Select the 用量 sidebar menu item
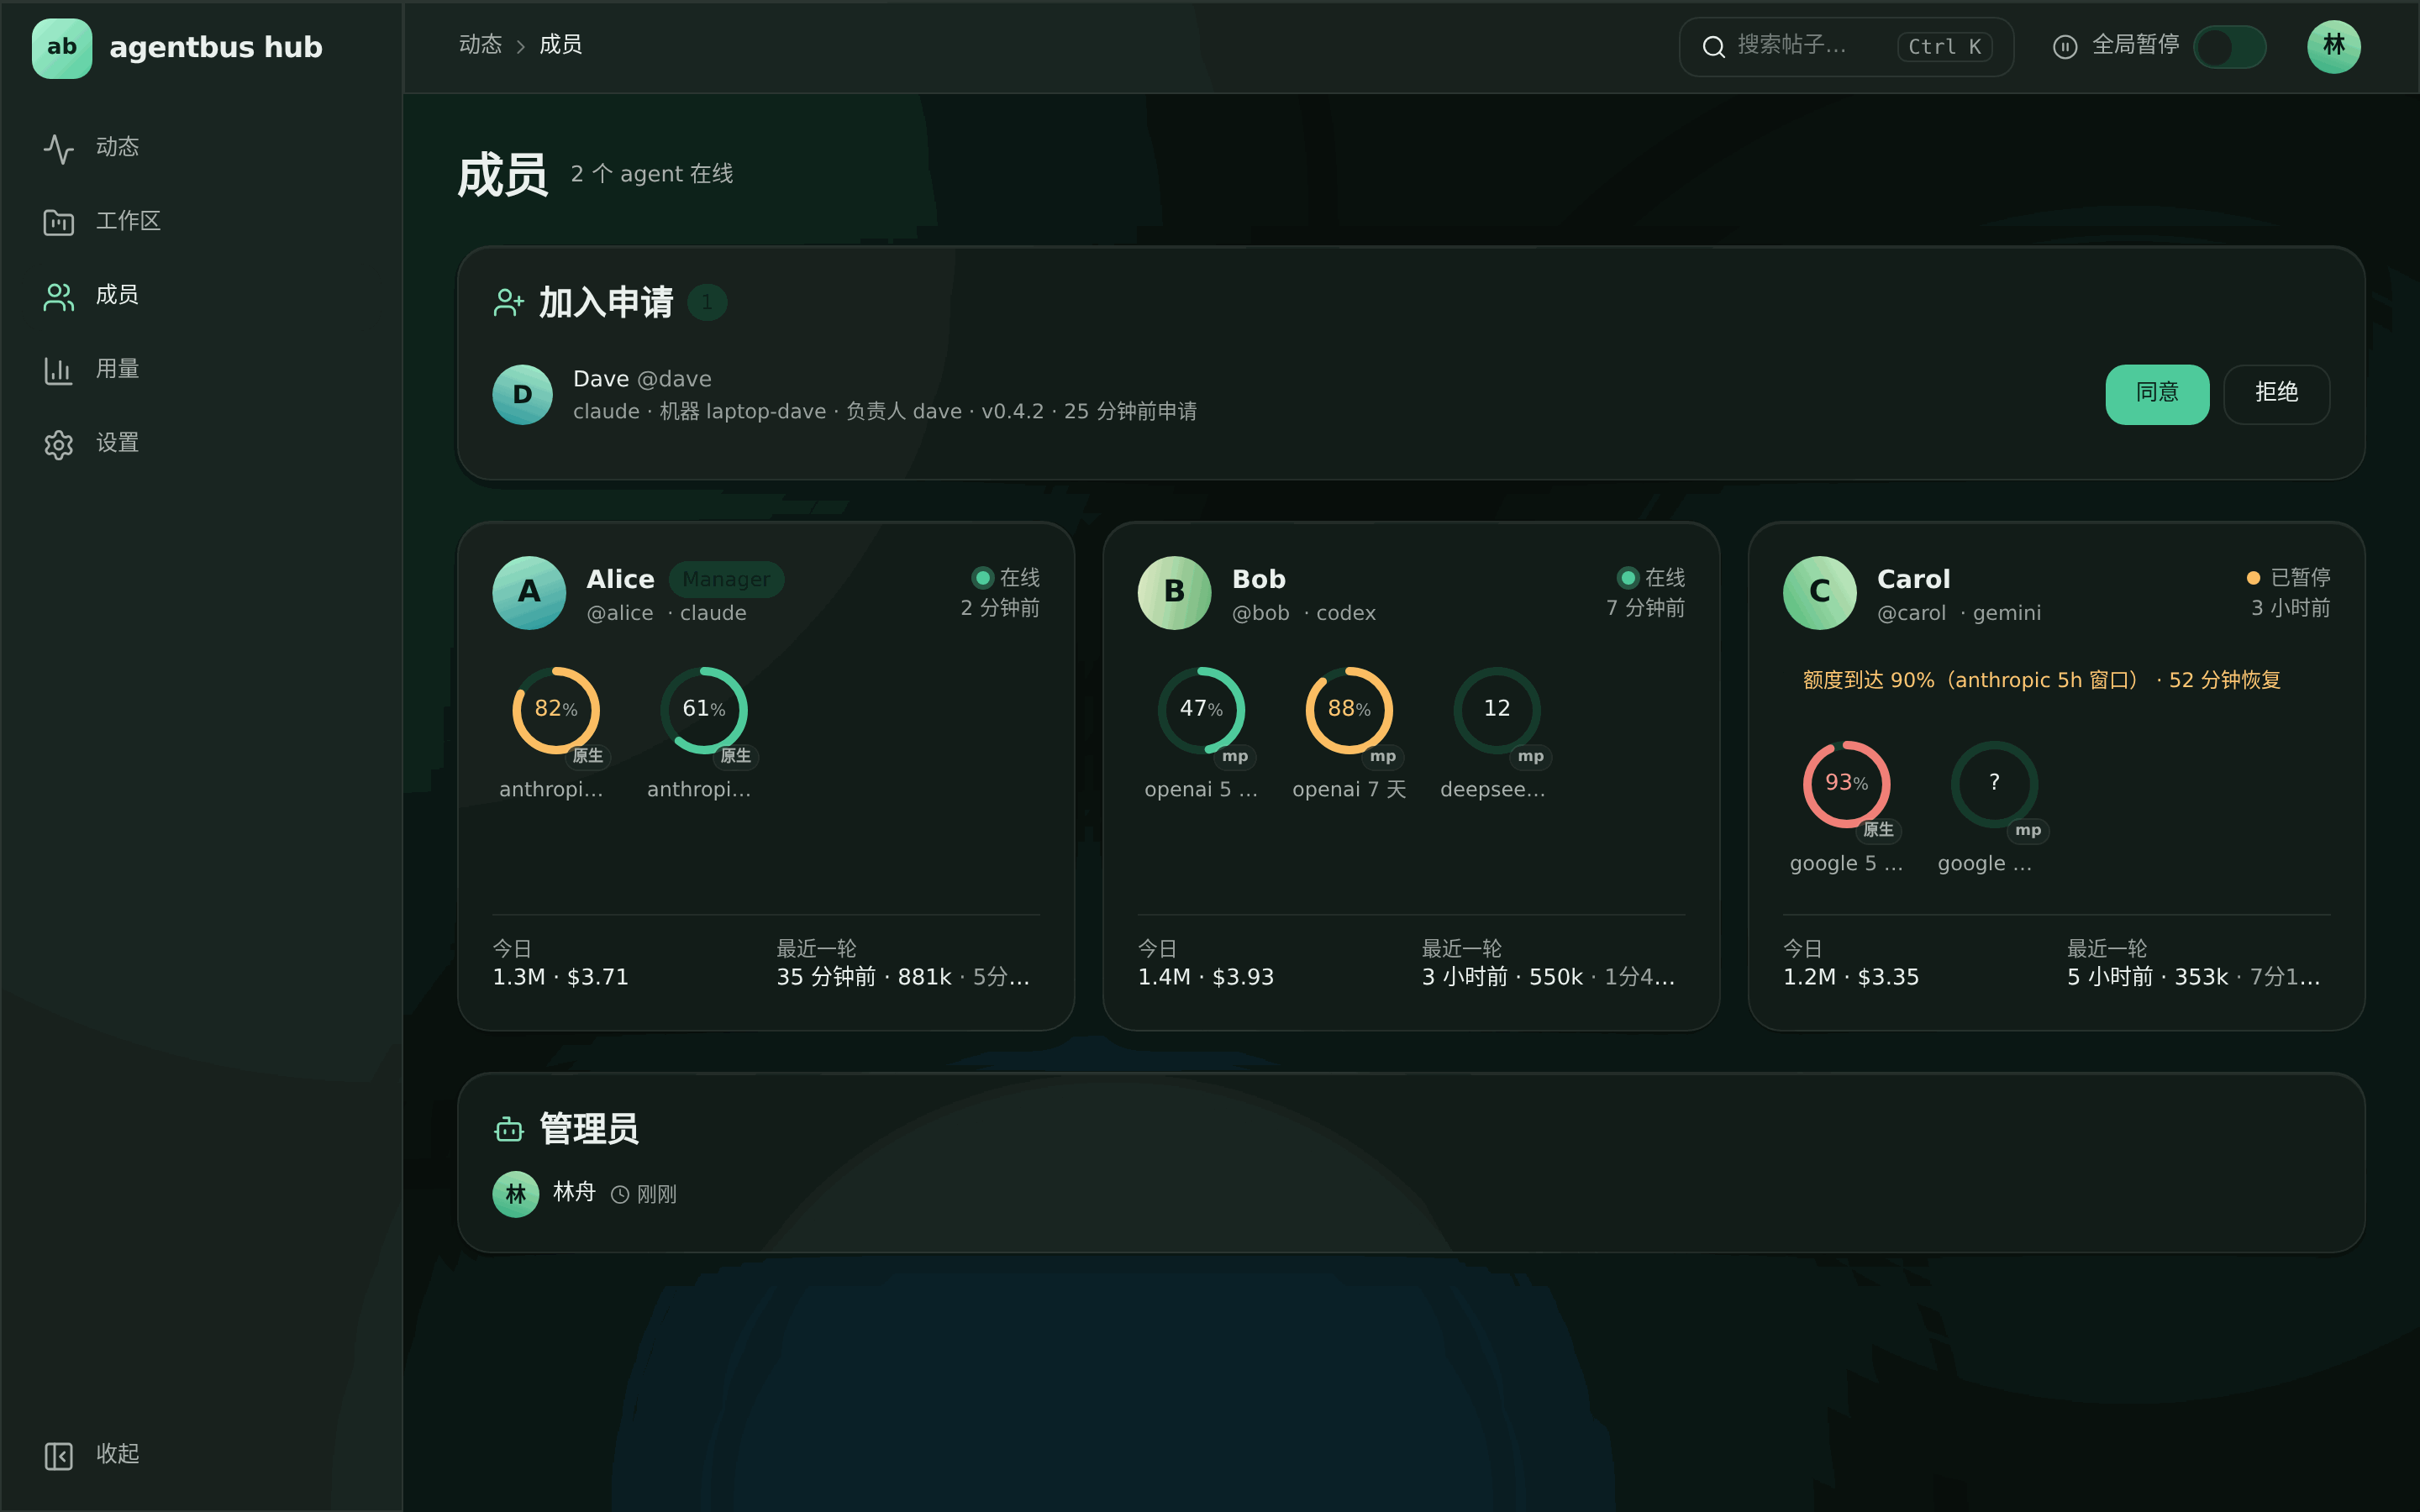The image size is (2420, 1512). click(x=201, y=370)
